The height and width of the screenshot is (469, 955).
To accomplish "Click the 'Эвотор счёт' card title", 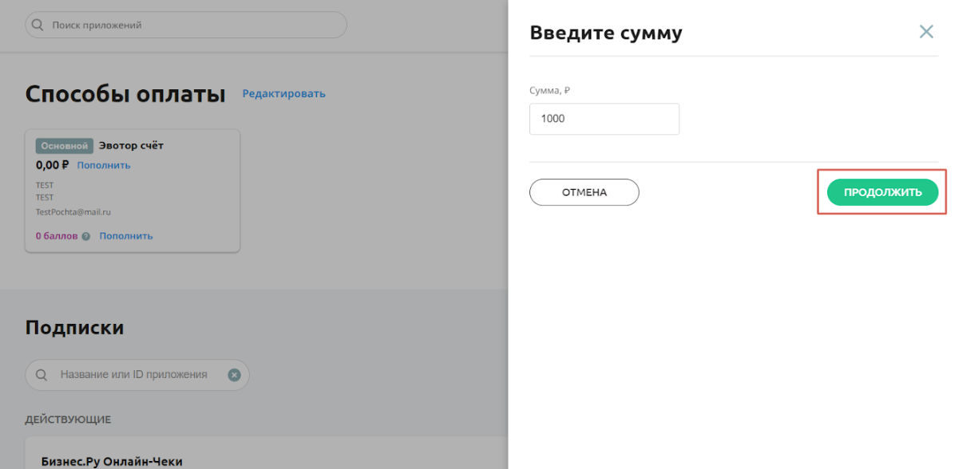I will click(x=132, y=146).
